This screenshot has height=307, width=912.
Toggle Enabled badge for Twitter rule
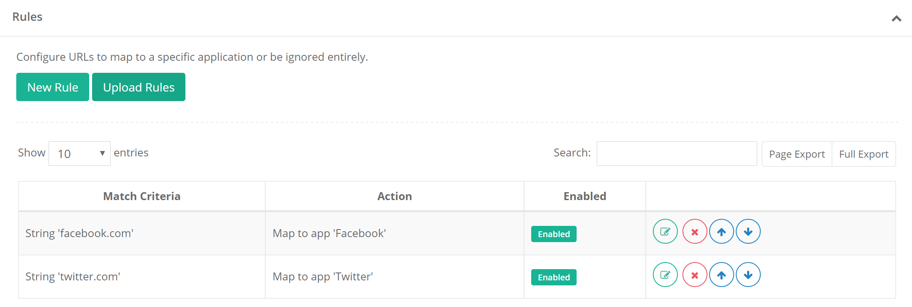tap(553, 277)
